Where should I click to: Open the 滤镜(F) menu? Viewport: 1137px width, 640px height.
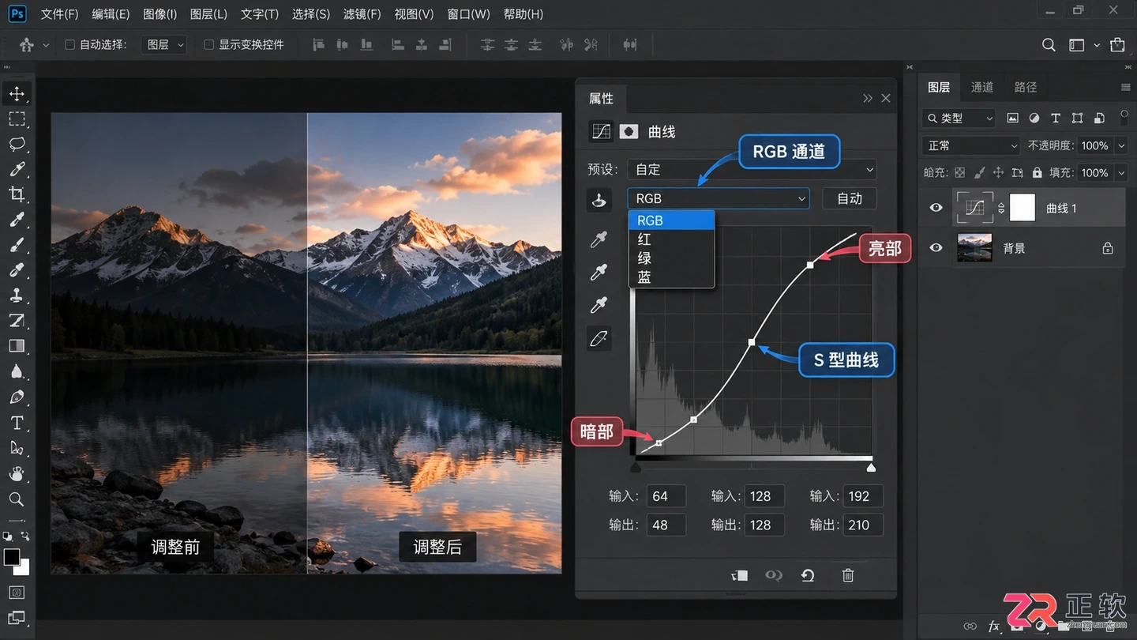[x=362, y=14]
